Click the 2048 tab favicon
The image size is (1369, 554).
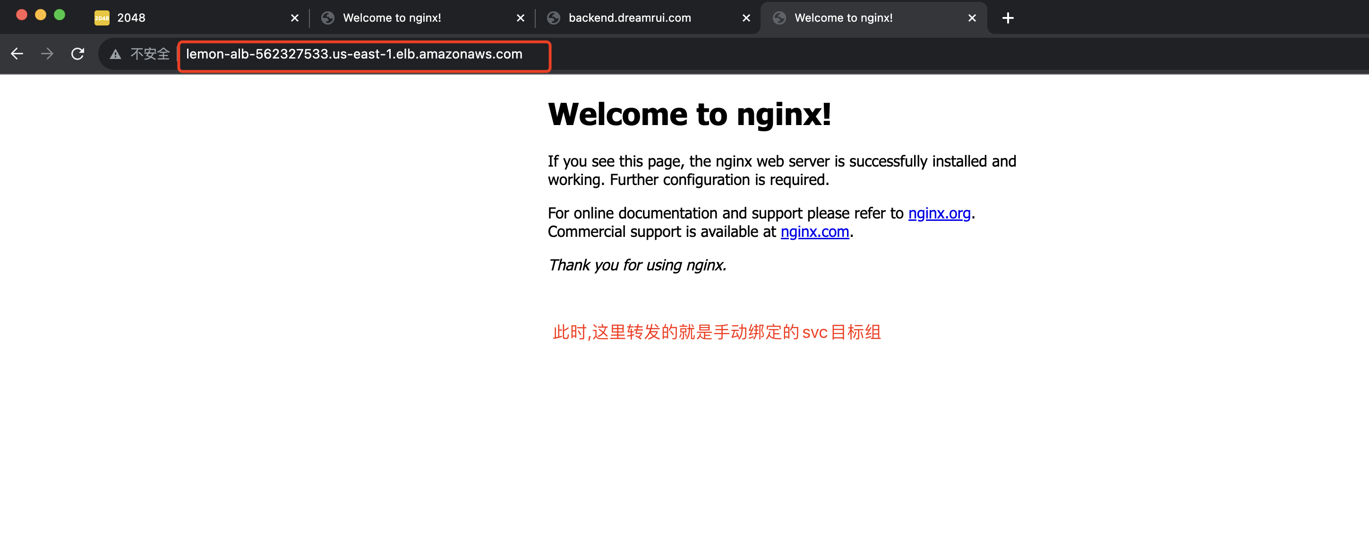[x=102, y=18]
